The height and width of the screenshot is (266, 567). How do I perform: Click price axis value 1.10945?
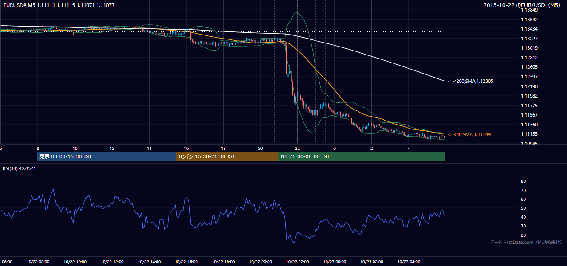529,144
